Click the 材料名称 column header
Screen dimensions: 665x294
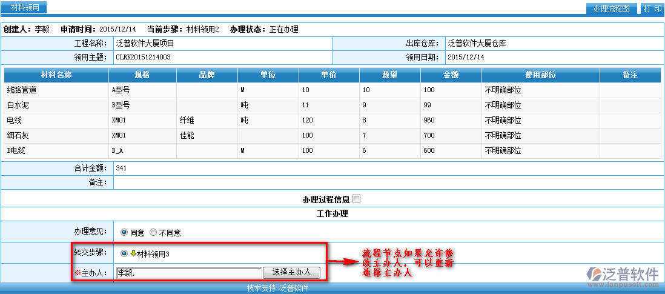point(56,75)
